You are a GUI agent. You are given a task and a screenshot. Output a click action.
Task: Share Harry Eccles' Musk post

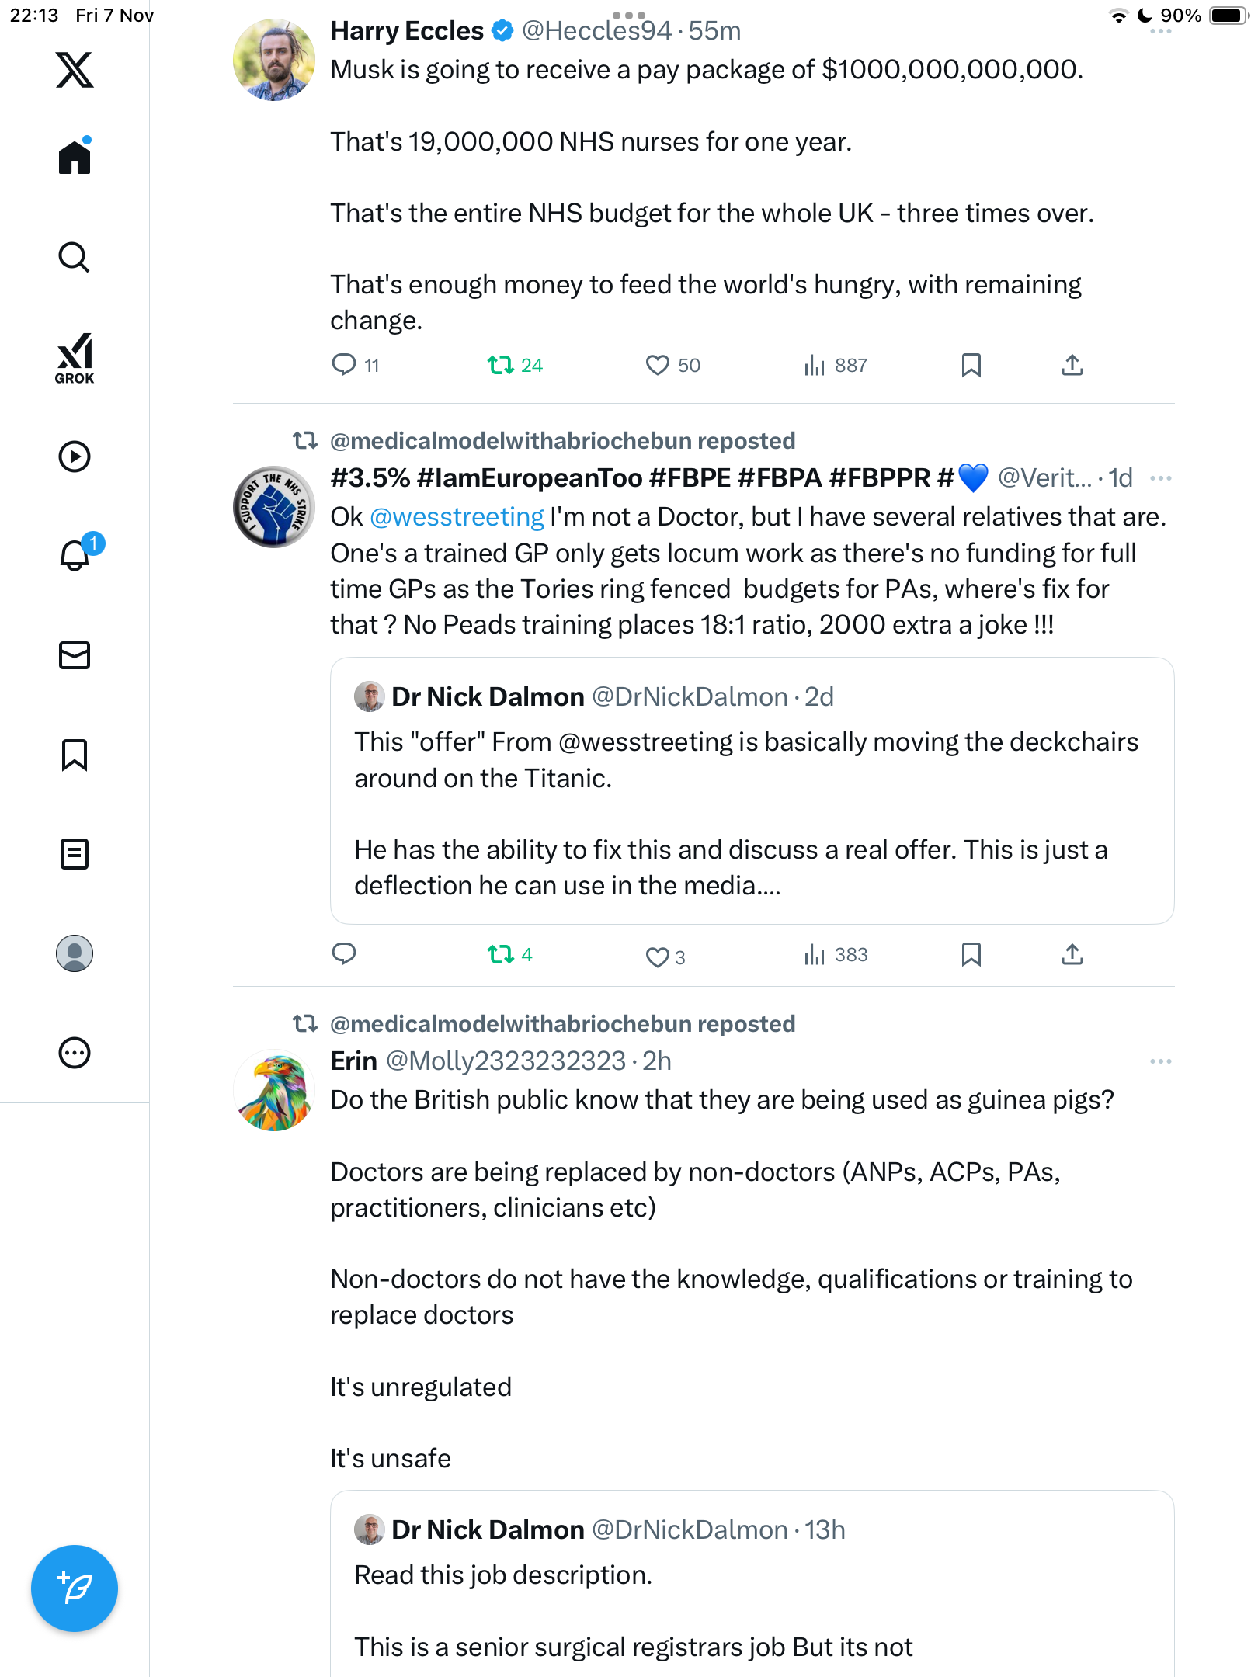click(x=1072, y=365)
